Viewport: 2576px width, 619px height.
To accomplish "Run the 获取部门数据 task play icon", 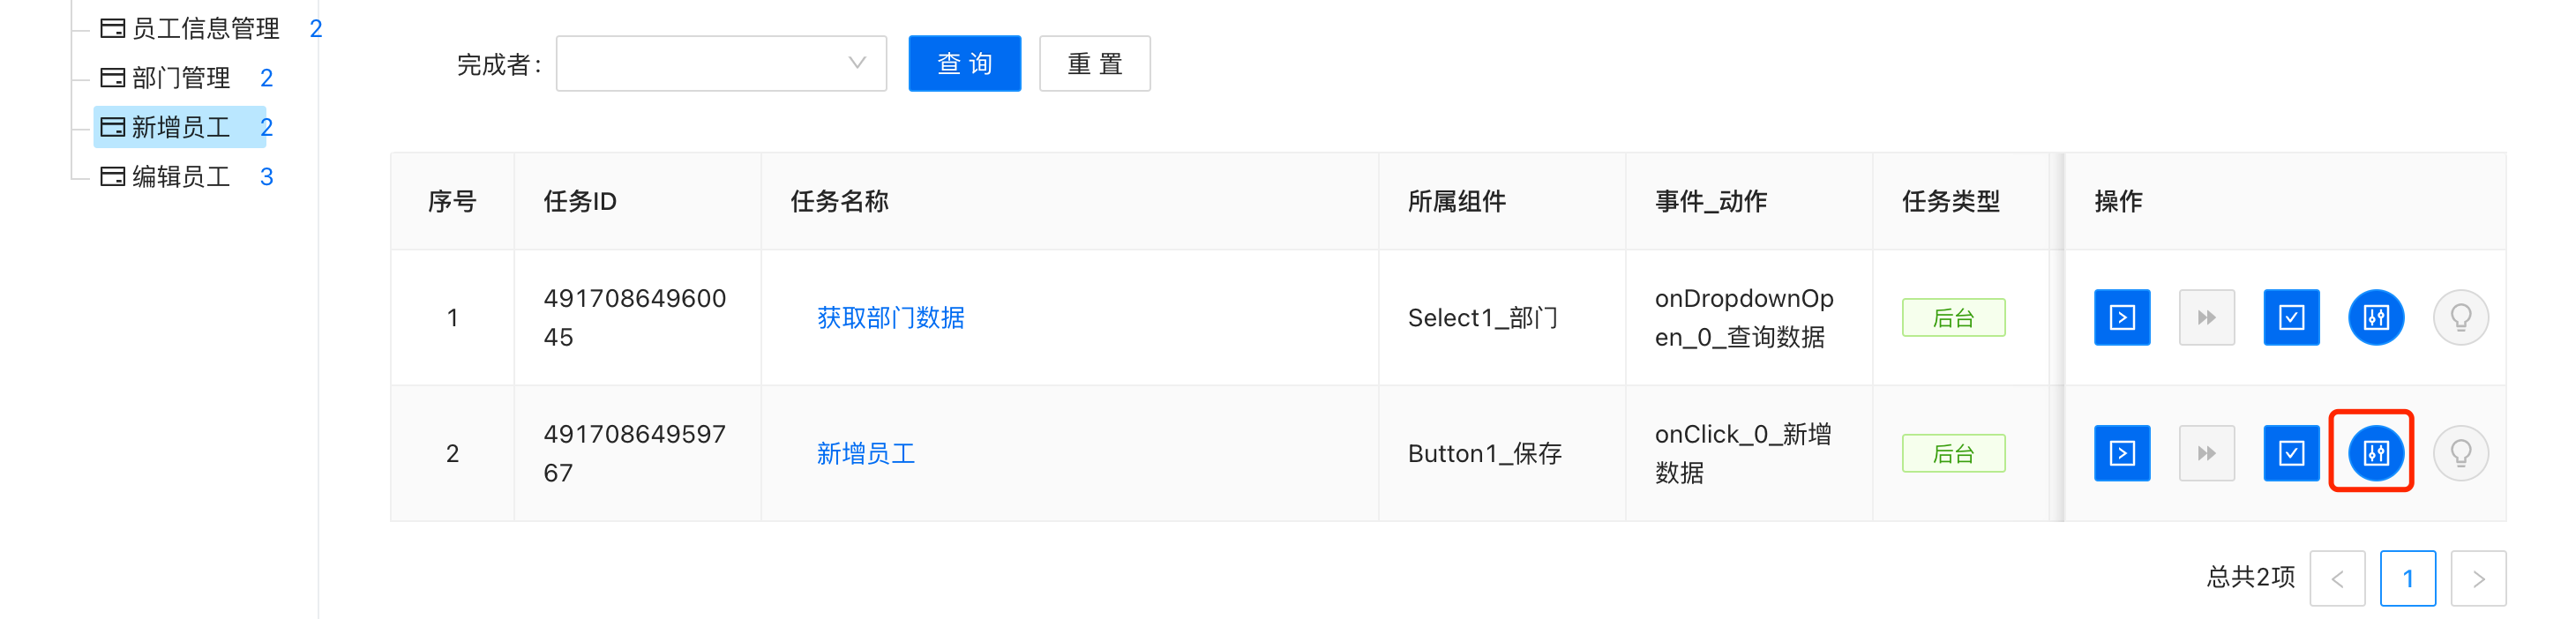I will click(x=2121, y=318).
